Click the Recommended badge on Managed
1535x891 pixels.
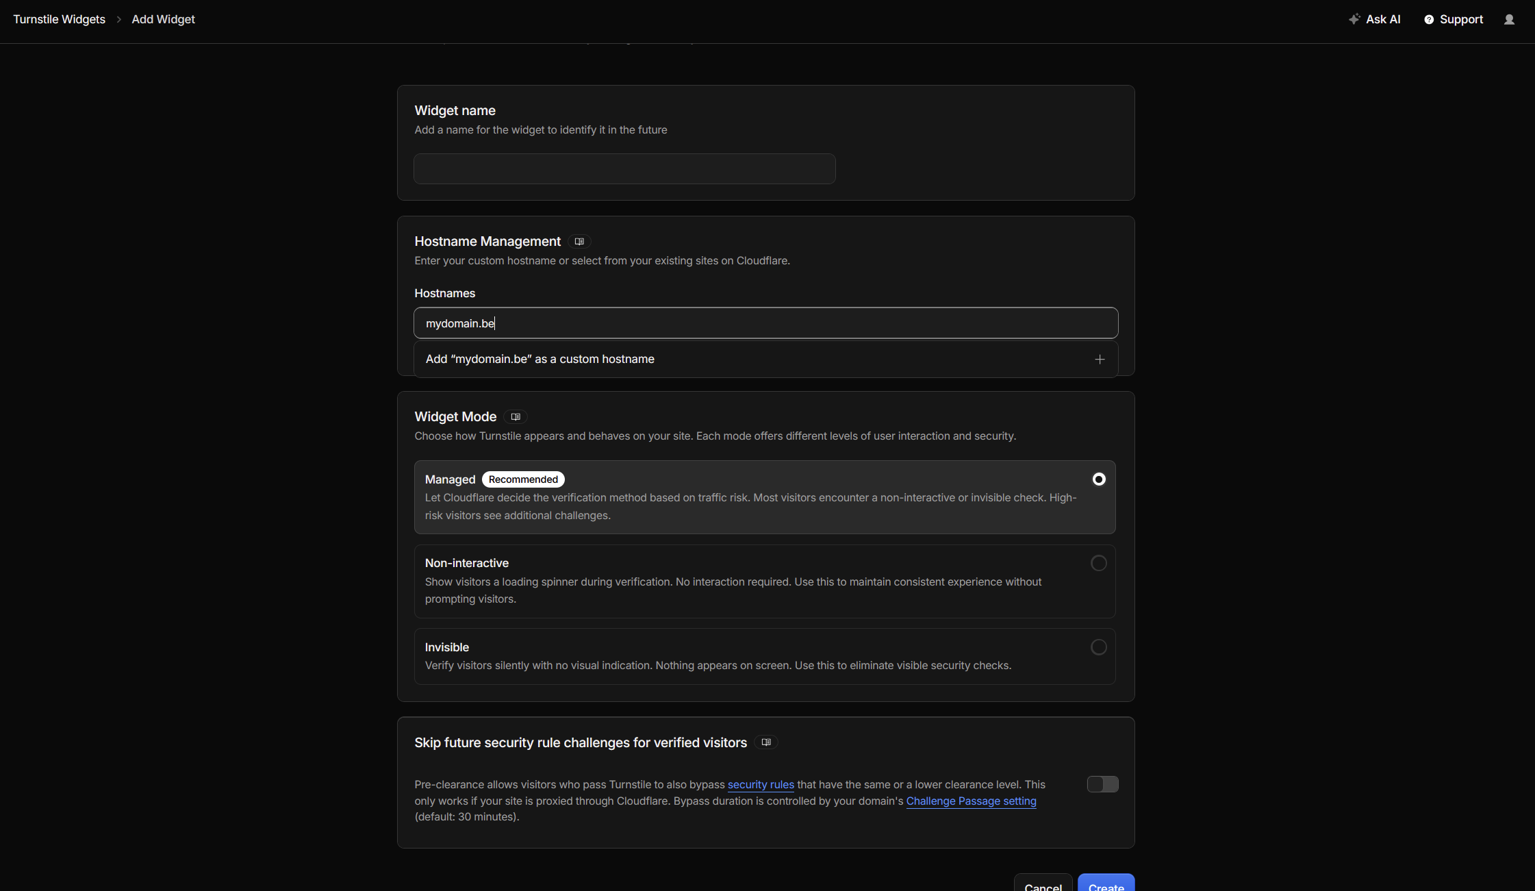click(523, 479)
